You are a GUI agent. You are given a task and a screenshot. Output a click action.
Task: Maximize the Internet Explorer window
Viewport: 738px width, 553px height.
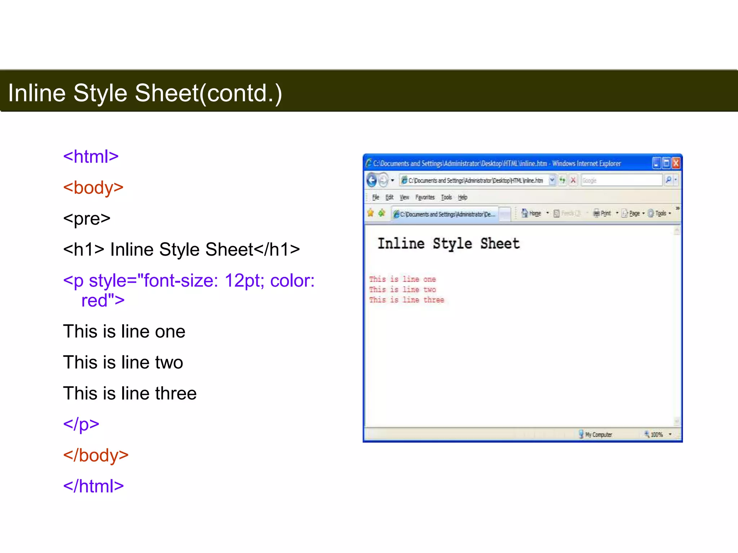[x=666, y=163]
